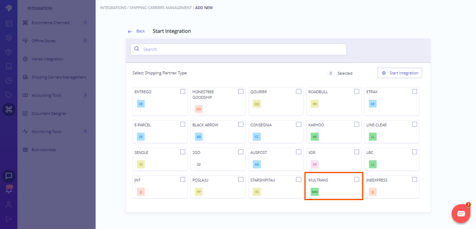Click the CONSEGNIA carrier name

[261, 125]
